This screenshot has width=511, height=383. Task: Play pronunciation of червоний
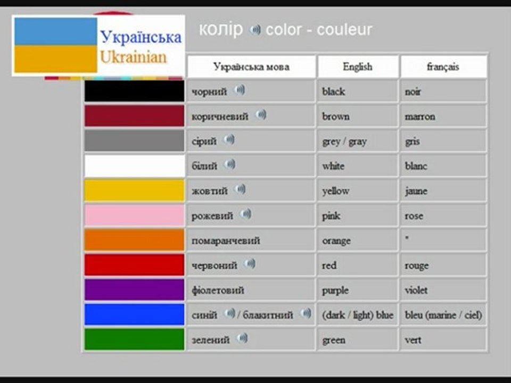click(250, 264)
